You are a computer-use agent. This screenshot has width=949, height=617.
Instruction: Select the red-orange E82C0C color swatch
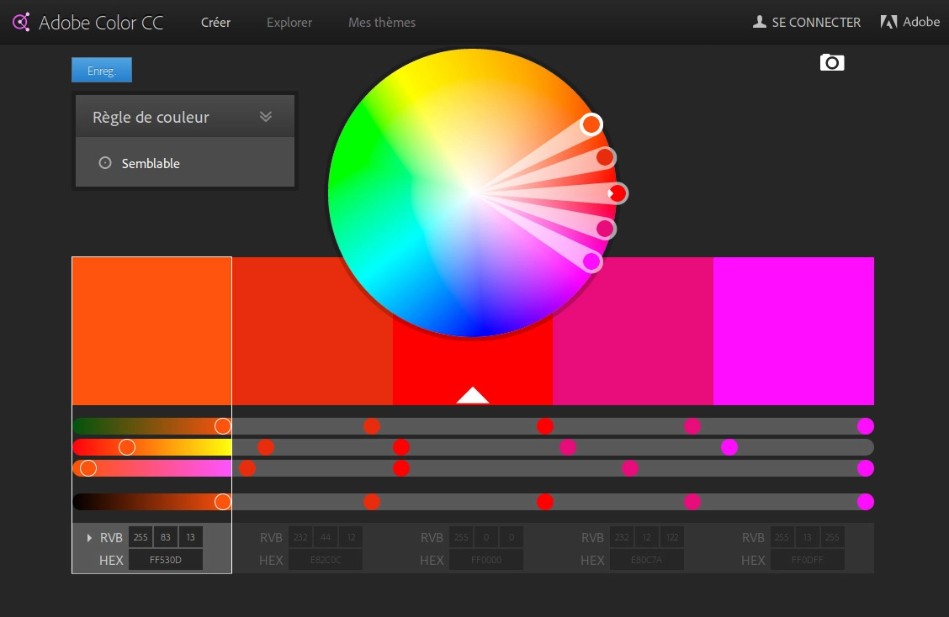[312, 331]
